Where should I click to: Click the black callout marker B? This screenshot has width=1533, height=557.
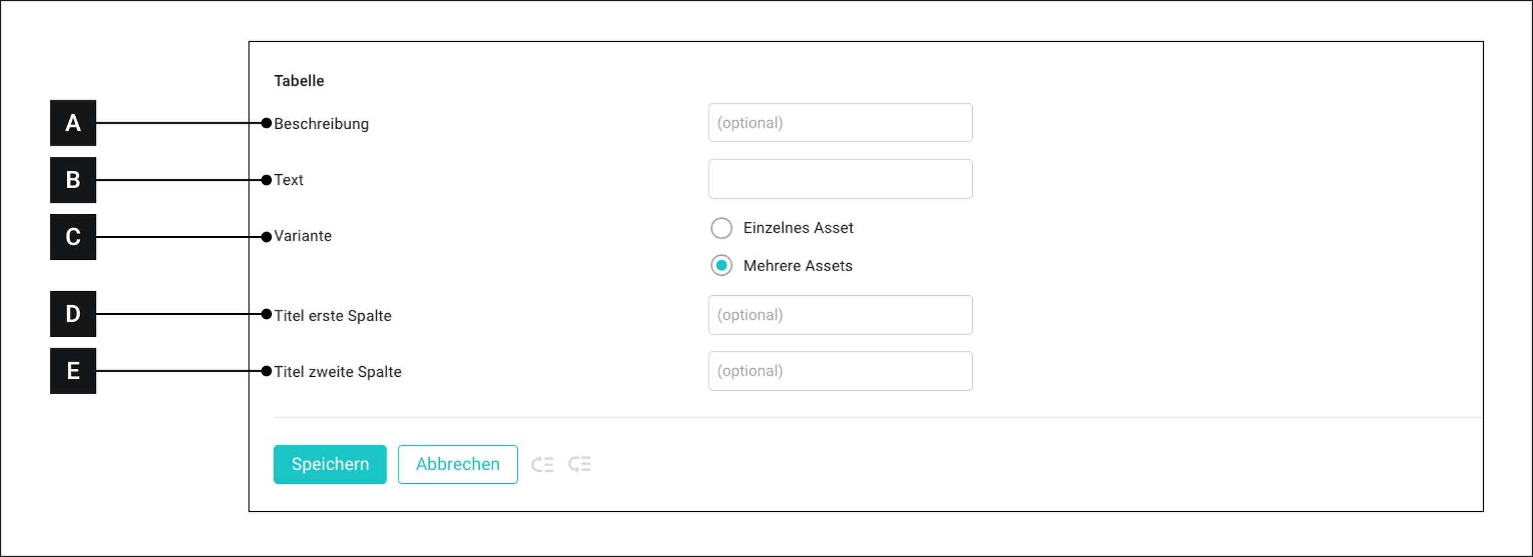[x=73, y=180]
